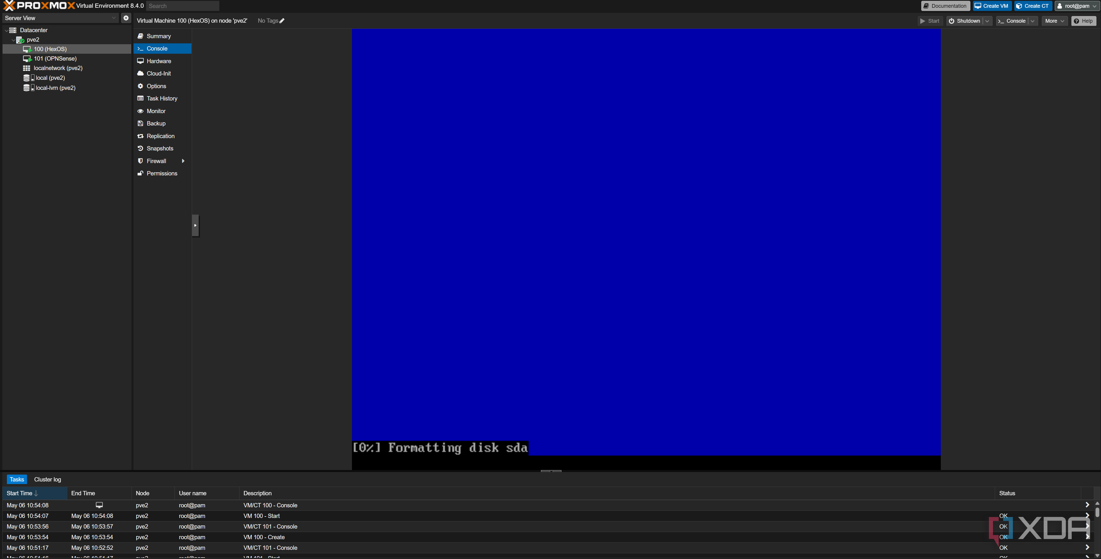Screen dimensions: 1101x559
Task: Open details arrow for VM 100 - Start task
Action: click(1087, 516)
